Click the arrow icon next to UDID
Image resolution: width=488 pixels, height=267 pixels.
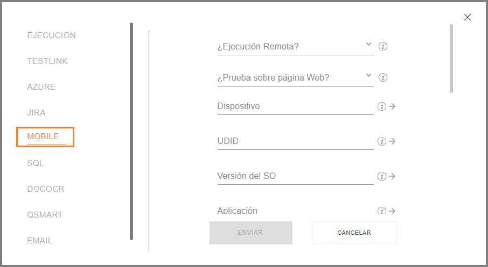pyautogui.click(x=392, y=141)
